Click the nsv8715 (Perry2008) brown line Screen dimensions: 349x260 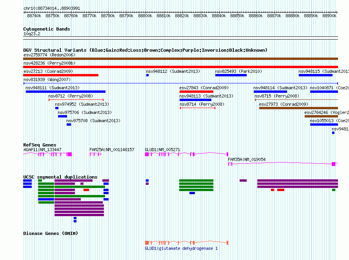[296, 100]
